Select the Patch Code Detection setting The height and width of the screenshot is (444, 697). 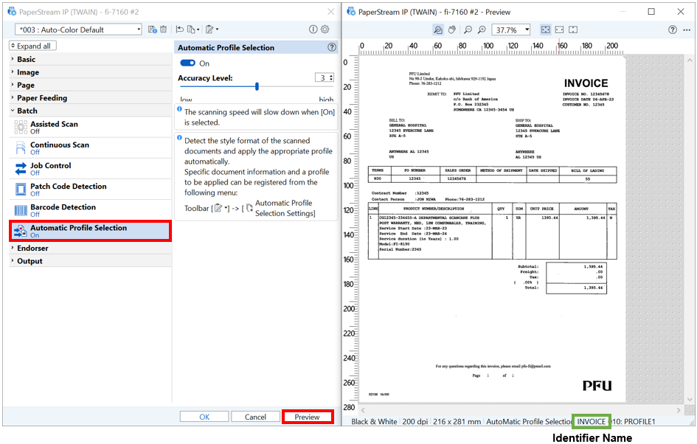point(90,190)
